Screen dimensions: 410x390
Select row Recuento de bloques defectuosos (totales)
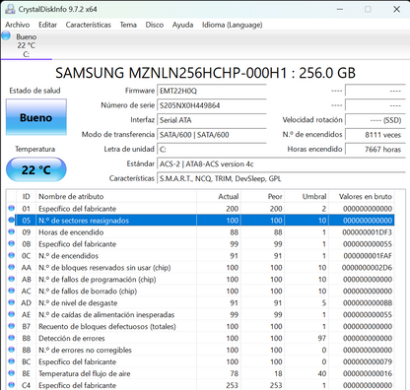point(200,326)
